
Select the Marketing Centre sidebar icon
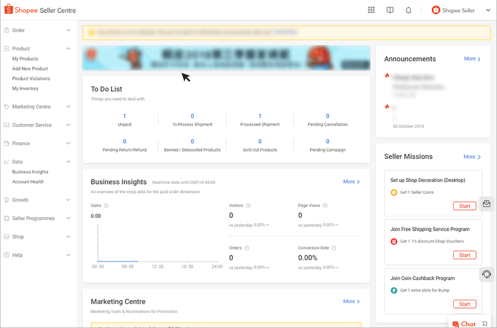6,106
